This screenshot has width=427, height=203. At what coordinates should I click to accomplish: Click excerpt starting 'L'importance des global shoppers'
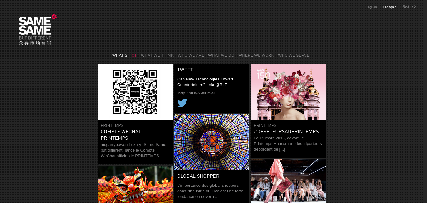(210, 191)
